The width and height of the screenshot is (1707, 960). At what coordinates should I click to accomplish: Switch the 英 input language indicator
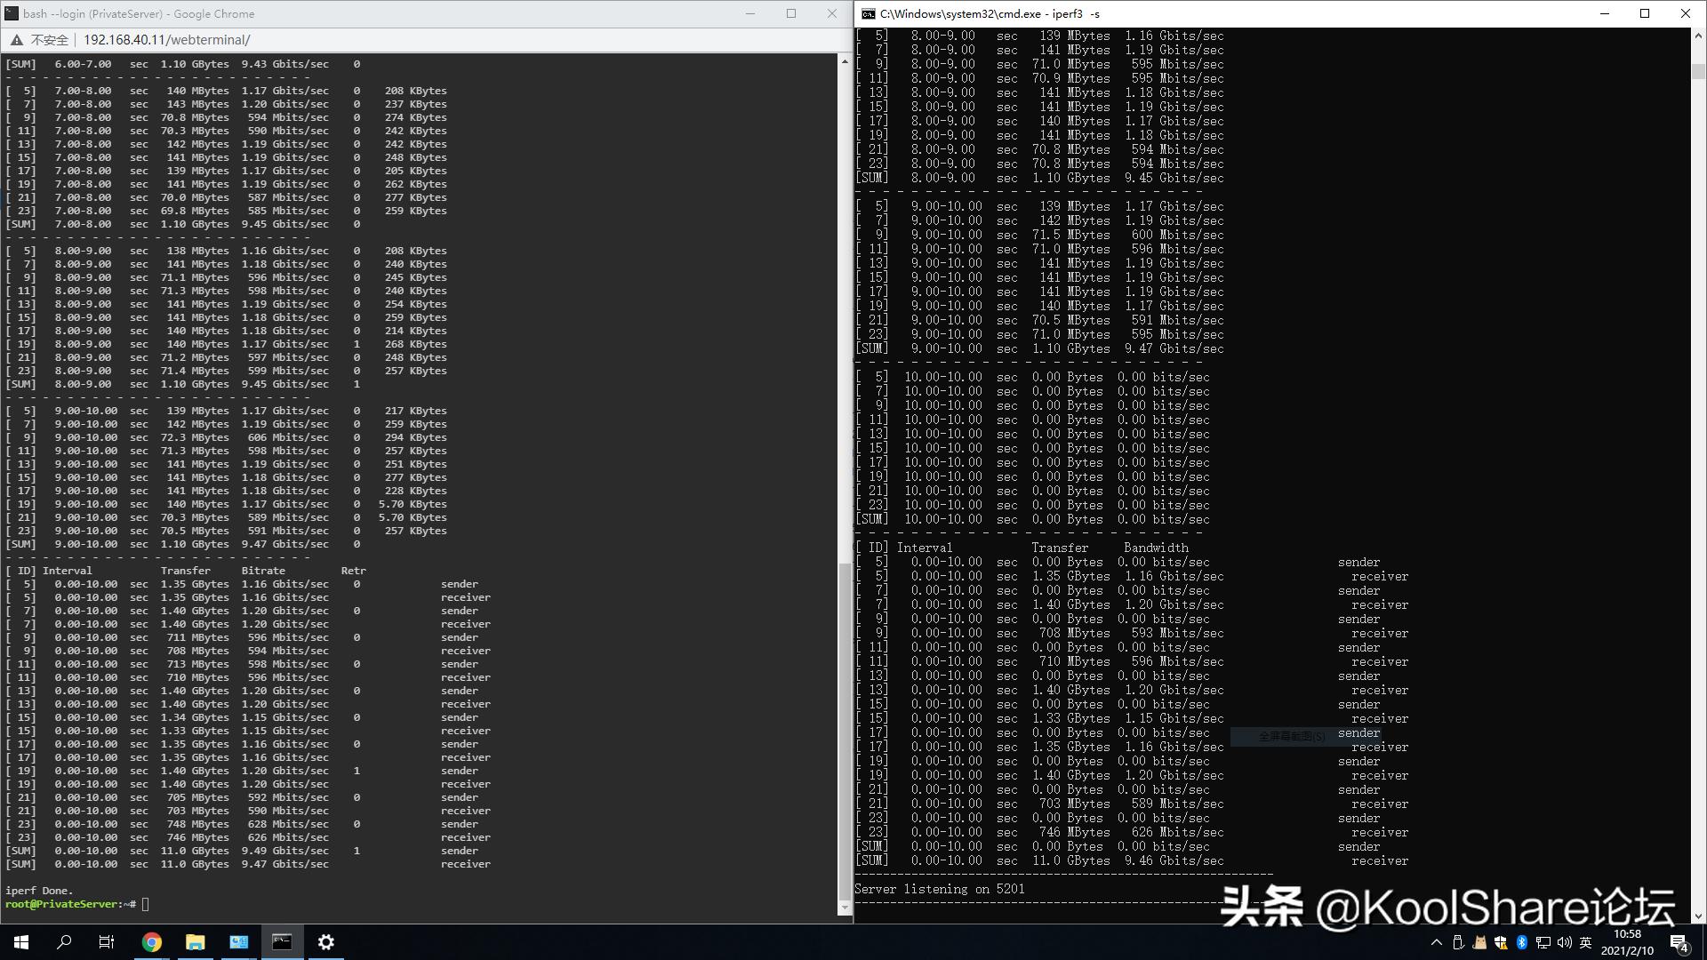pyautogui.click(x=1587, y=942)
